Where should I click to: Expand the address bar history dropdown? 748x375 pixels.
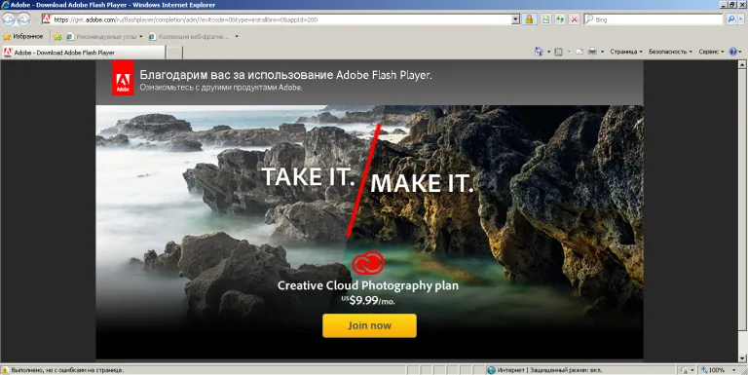coord(515,19)
